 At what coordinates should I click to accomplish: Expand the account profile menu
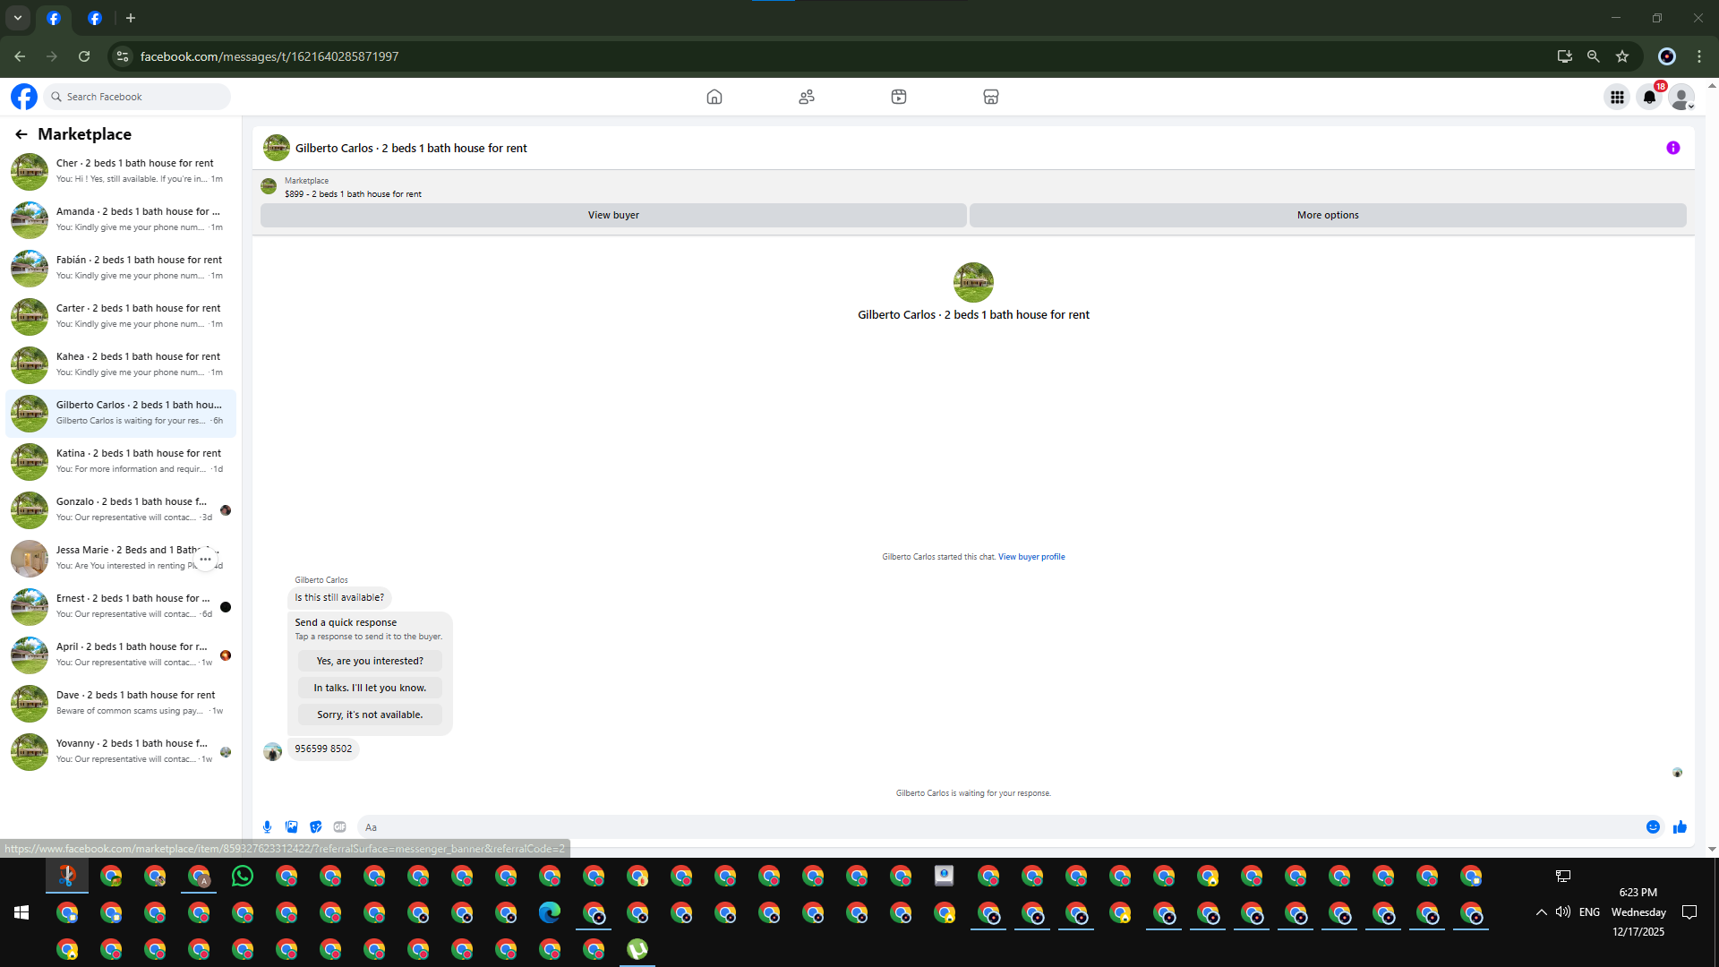[x=1681, y=97]
